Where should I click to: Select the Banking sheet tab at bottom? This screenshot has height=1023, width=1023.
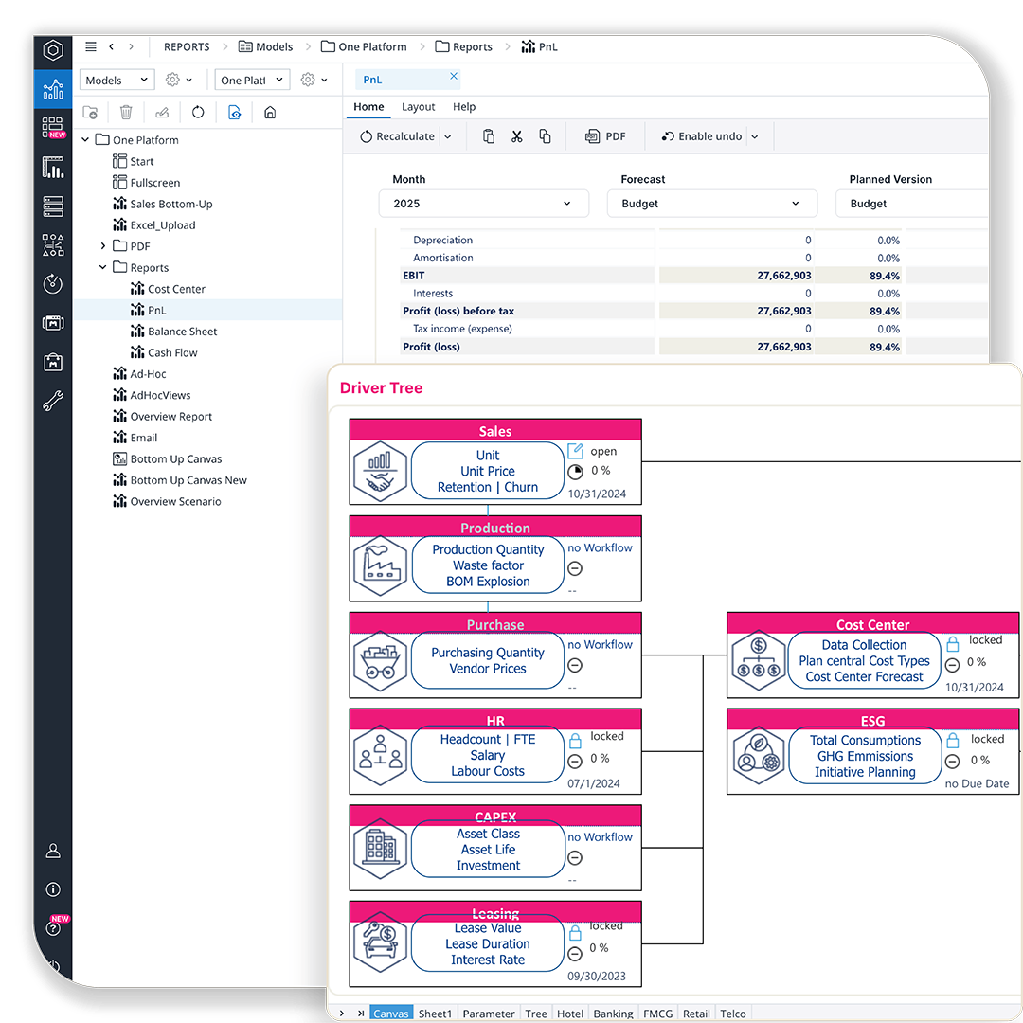(x=613, y=1014)
